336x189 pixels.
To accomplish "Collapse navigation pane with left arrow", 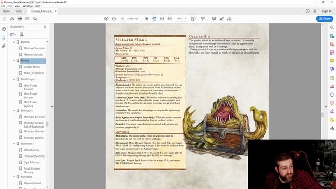I will [x=52, y=106].
